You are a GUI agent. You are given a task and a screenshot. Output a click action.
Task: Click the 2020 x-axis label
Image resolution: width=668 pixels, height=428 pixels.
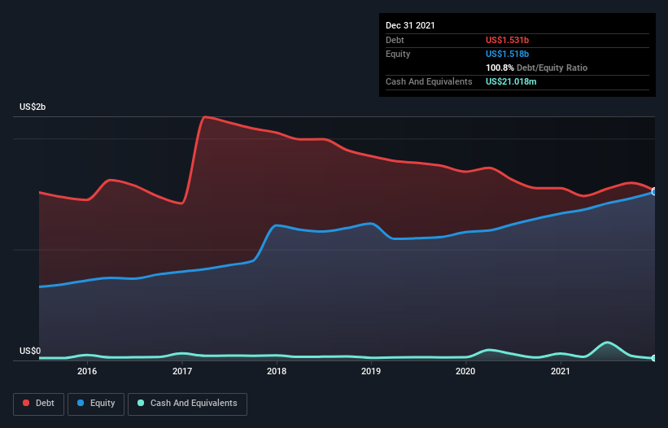(x=465, y=371)
